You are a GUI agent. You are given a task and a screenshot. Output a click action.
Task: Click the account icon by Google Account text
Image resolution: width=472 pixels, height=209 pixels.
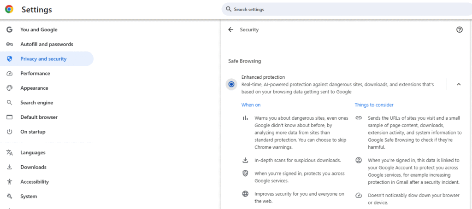(x=359, y=160)
